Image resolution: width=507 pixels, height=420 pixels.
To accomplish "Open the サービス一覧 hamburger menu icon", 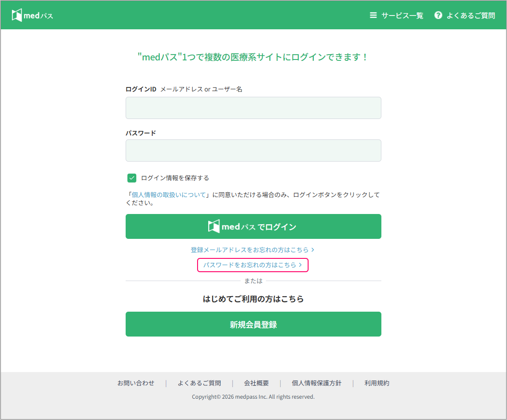I will click(x=373, y=15).
